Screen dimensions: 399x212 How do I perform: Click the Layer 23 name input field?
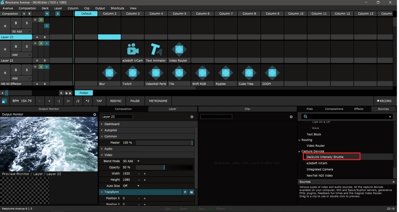(x=117, y=117)
